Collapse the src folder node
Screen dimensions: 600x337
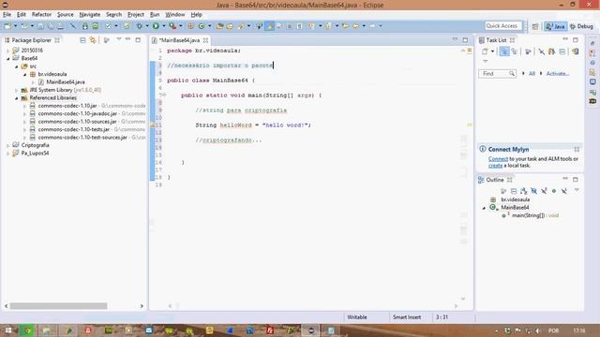(x=17, y=66)
